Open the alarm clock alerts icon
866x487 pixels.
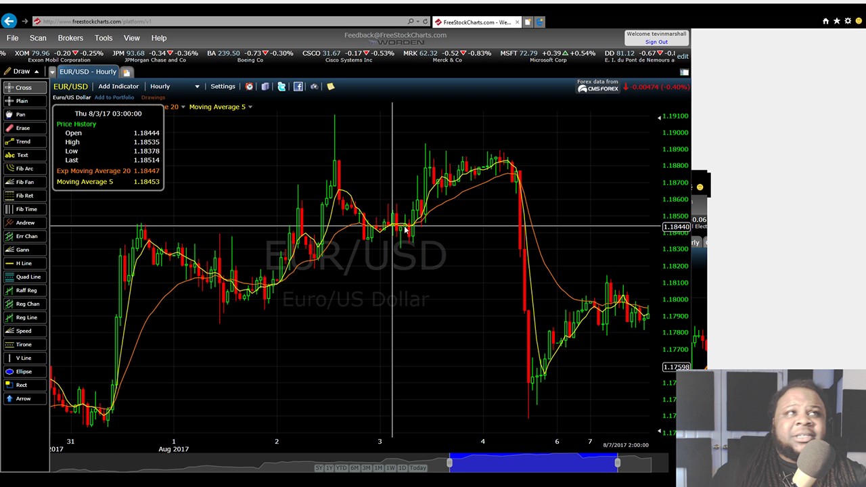[249, 87]
